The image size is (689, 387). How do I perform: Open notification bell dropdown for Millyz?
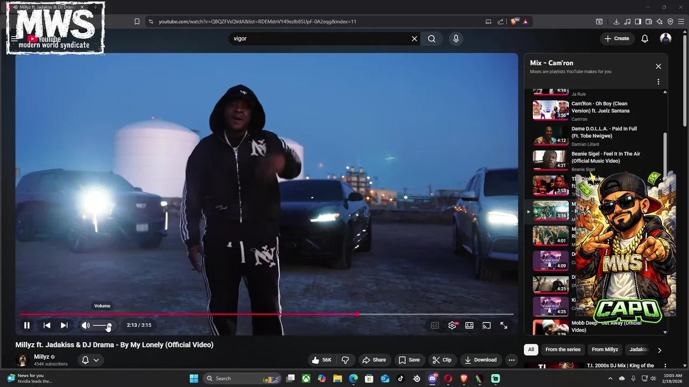coord(90,360)
